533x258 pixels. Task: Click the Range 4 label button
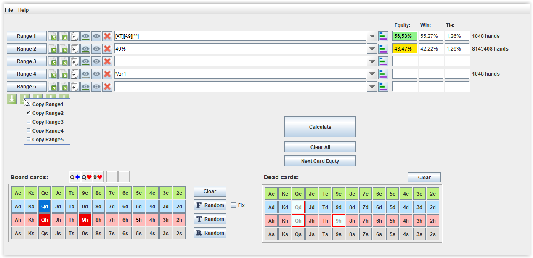click(27, 74)
